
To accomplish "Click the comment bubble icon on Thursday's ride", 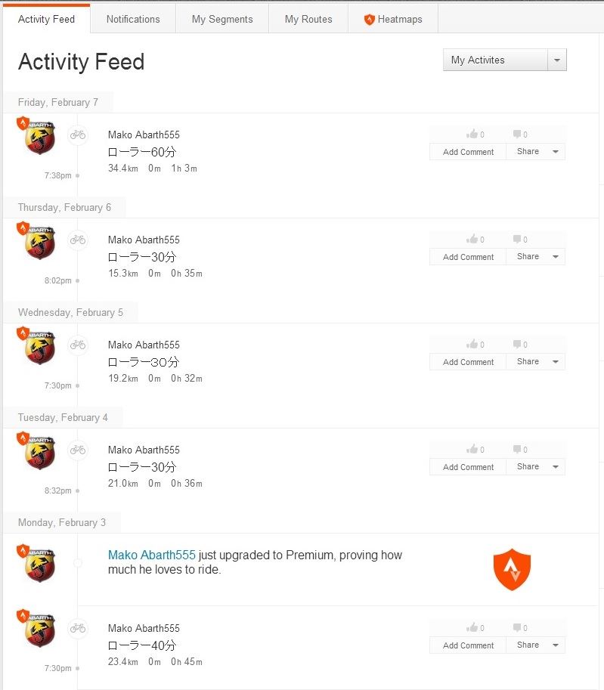I will [x=517, y=239].
